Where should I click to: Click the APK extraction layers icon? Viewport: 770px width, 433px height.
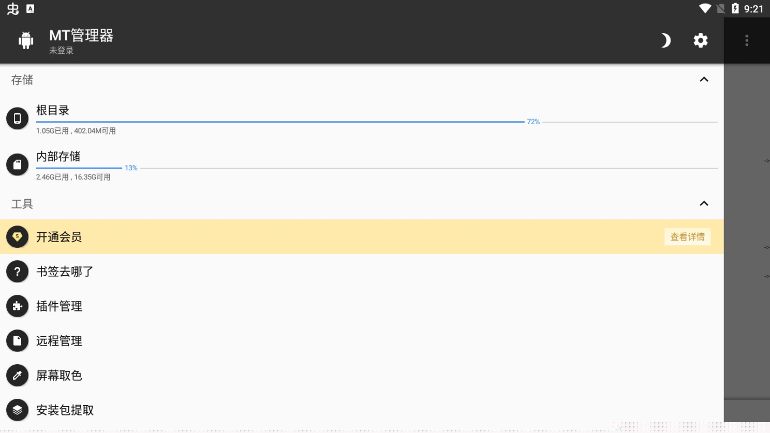(x=17, y=410)
